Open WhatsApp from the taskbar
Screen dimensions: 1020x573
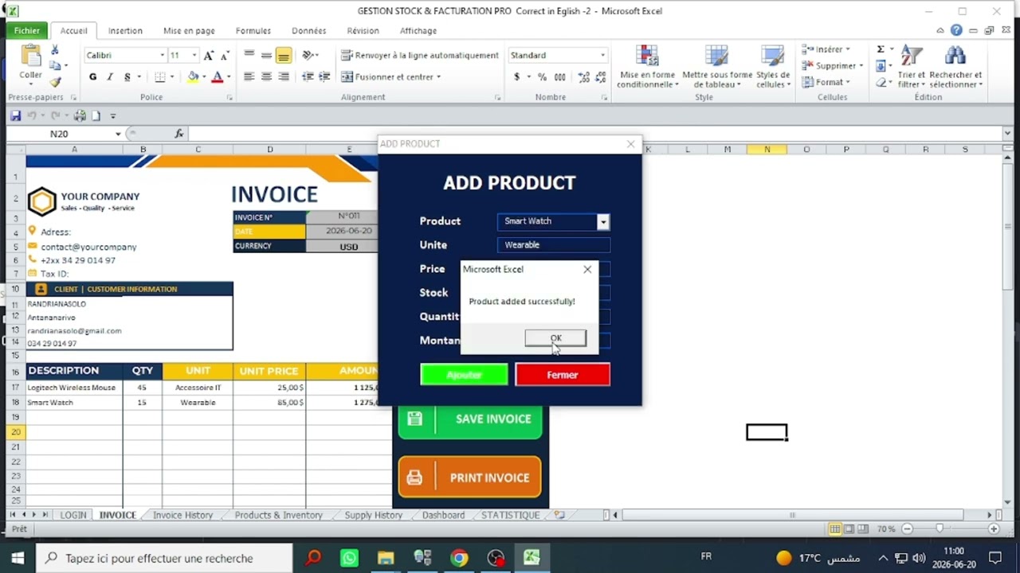[x=349, y=558]
